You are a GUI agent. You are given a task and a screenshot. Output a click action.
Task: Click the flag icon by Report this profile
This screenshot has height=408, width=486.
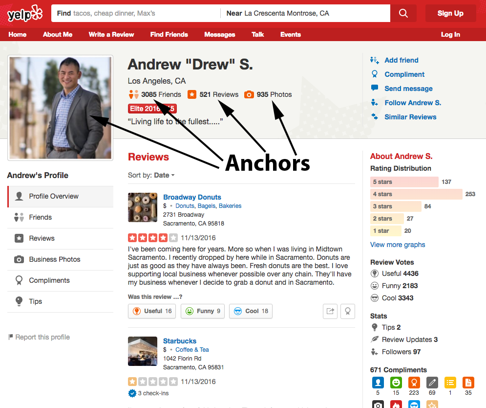[11, 337]
